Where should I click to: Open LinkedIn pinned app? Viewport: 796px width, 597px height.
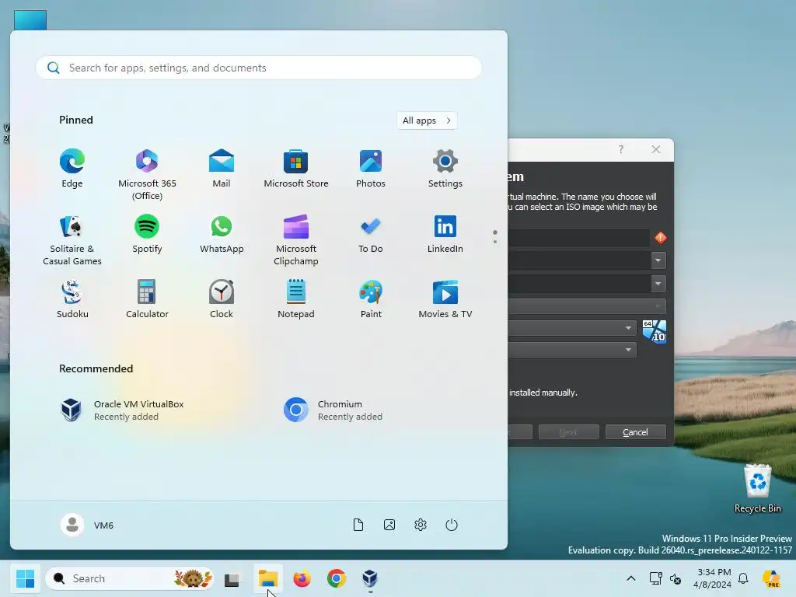click(445, 234)
